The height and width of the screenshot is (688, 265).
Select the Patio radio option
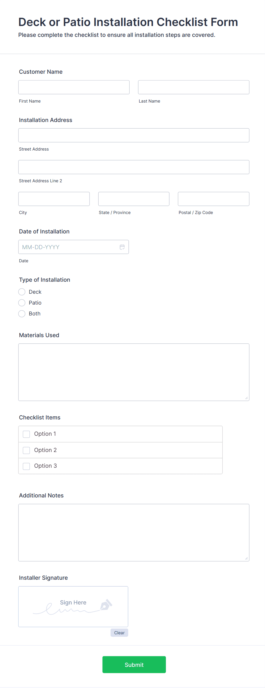click(22, 303)
